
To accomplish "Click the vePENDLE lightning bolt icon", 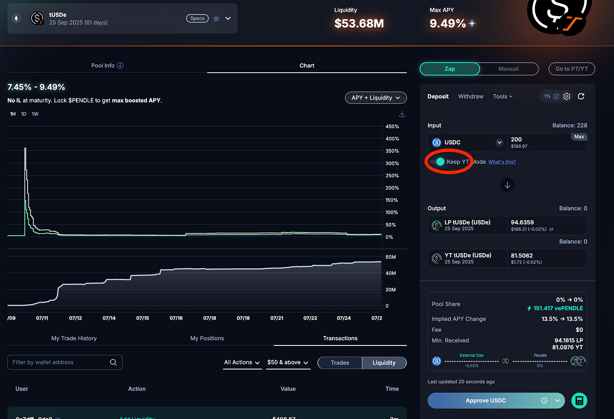I will click(x=529, y=308).
